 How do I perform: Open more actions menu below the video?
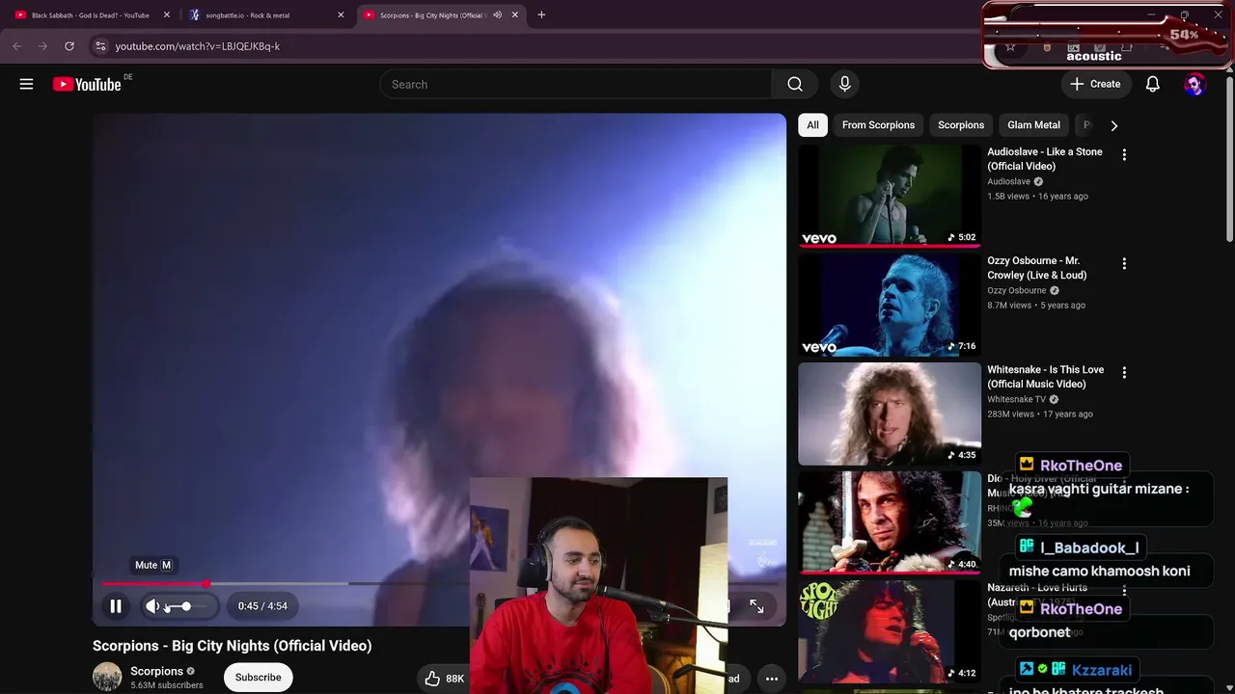[x=772, y=679]
